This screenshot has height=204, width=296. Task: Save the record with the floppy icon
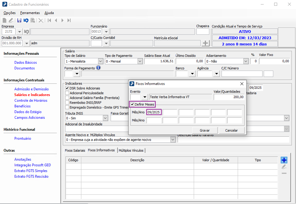pyautogui.click(x=19, y=20)
